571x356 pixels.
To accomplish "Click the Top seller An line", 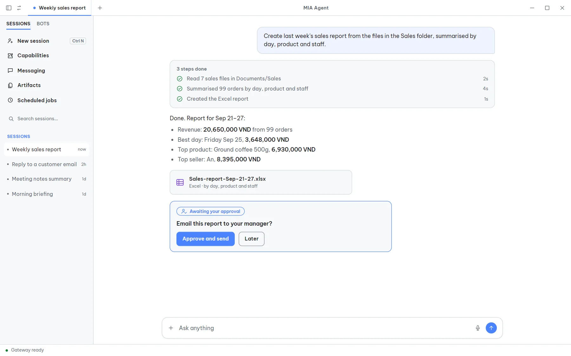I will tap(219, 159).
